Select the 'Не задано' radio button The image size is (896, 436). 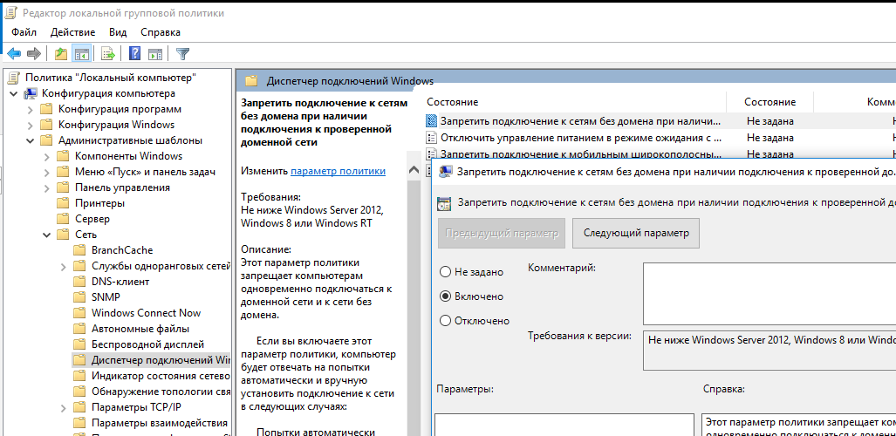tap(446, 272)
